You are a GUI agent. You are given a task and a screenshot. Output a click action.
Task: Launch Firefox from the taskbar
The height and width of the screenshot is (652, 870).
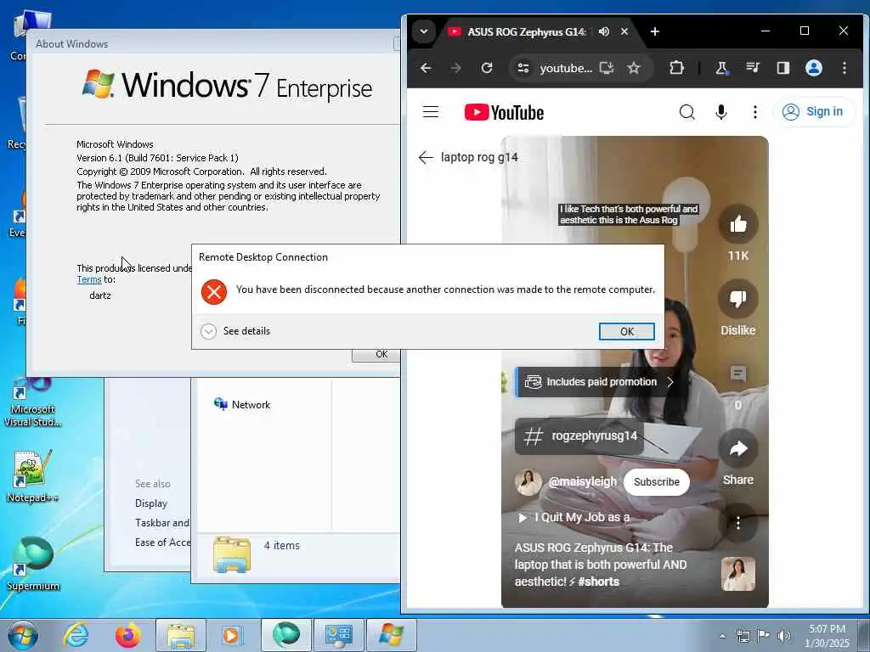point(127,635)
